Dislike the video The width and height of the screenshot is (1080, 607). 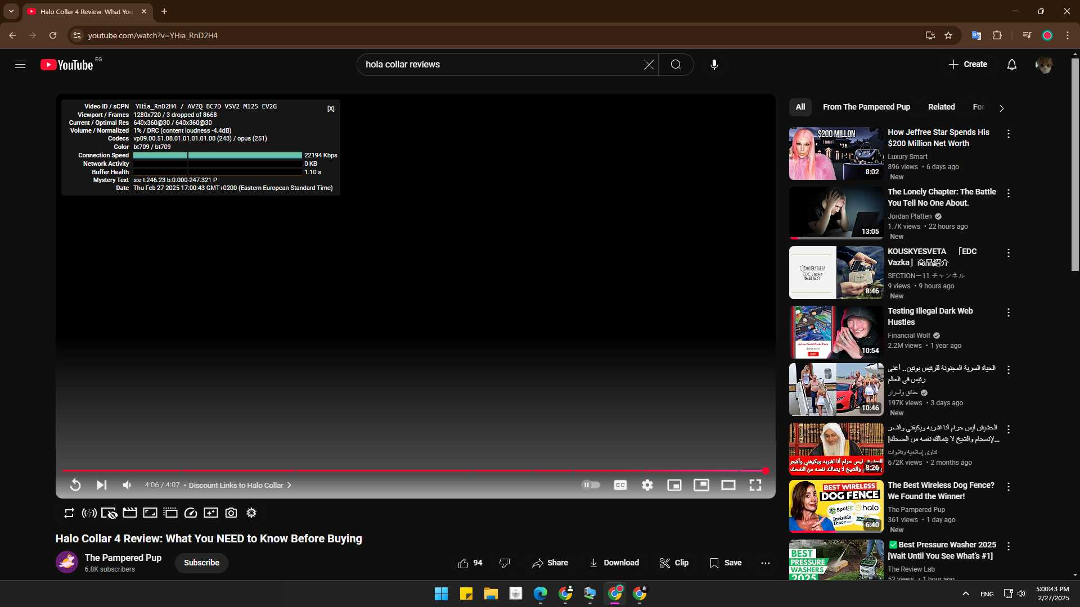pyautogui.click(x=505, y=563)
